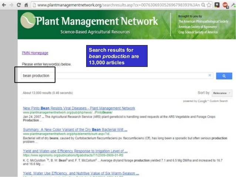
Task: Open Crop Science Society of America link
Action: click(198, 32)
